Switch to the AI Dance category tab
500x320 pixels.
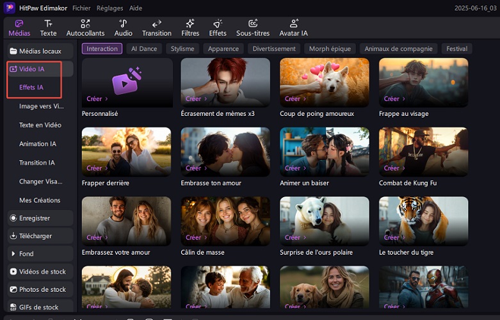[143, 49]
